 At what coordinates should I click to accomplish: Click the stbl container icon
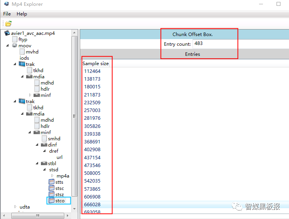[44, 163]
